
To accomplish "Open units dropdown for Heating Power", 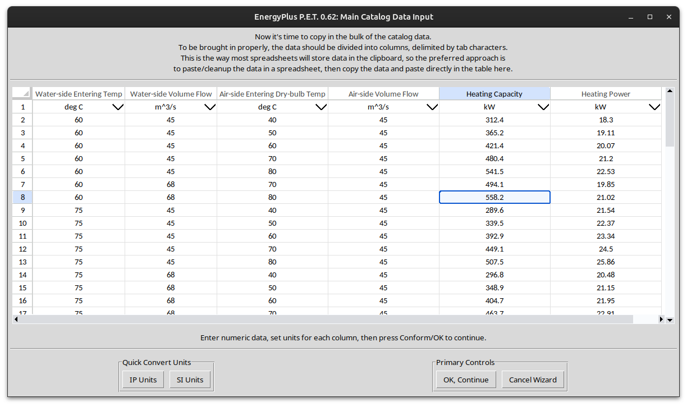I will point(654,107).
